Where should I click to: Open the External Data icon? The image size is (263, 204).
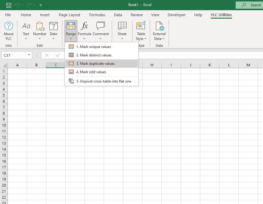pyautogui.click(x=159, y=26)
